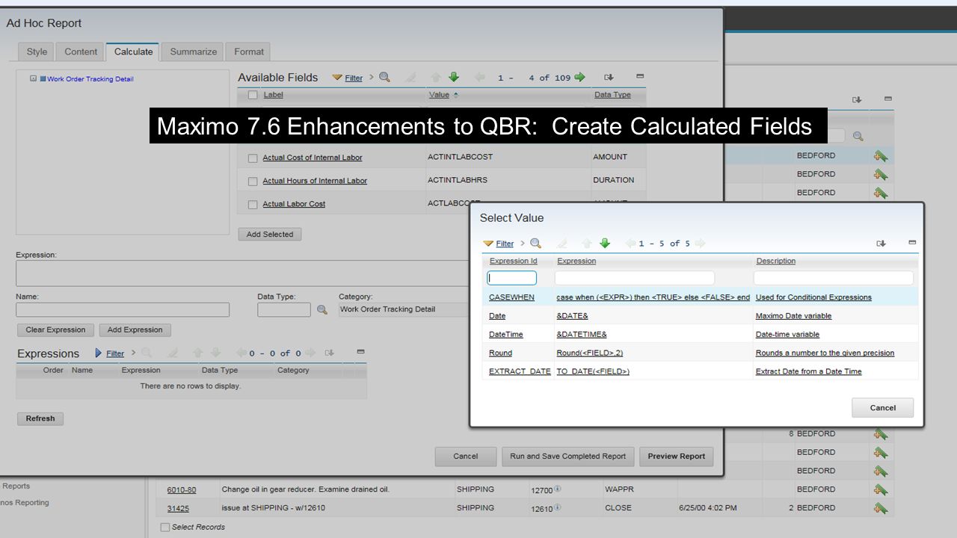Image resolution: width=957 pixels, height=538 pixels.
Task: Click clear filter eraser in Select Value
Action: (x=562, y=243)
